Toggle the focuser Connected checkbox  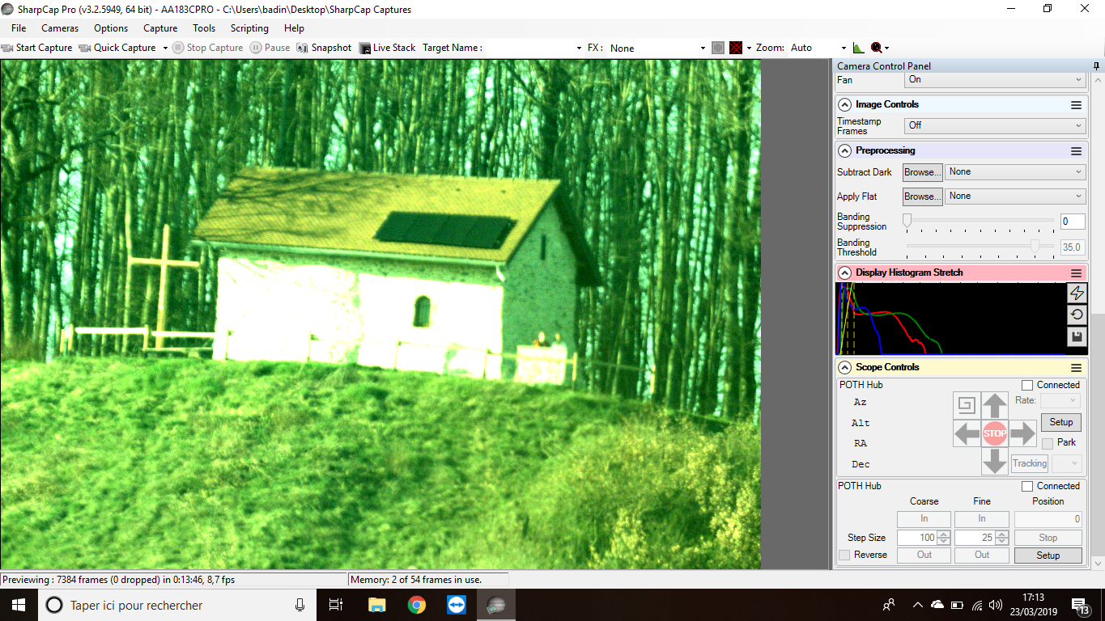coord(1027,487)
